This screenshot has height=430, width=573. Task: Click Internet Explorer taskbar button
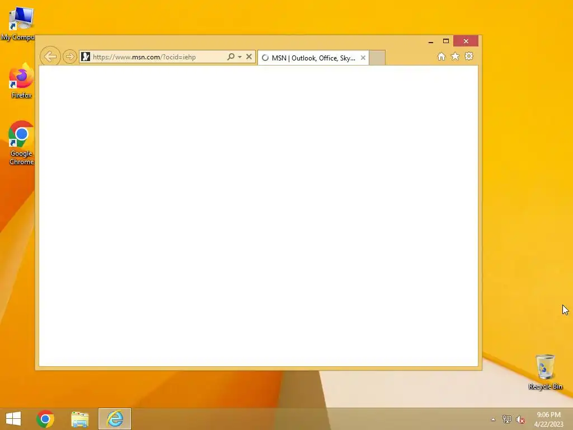(115, 419)
